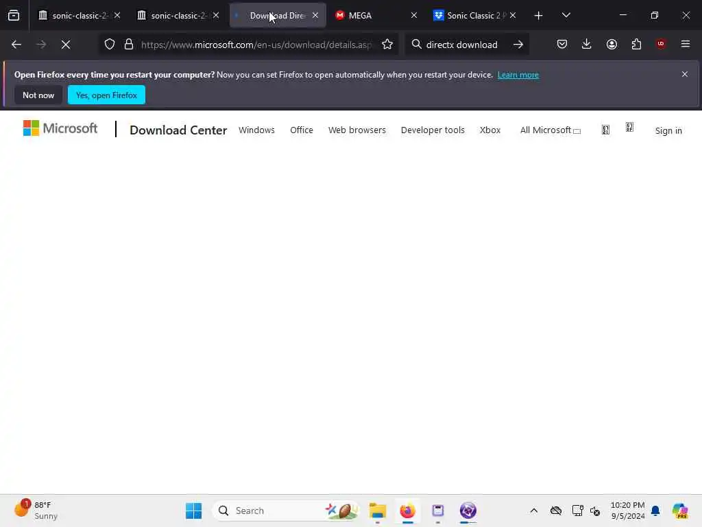Switch to the Sonic Classic 2 Dropbox tab
This screenshot has width=702, height=527.
click(x=474, y=15)
